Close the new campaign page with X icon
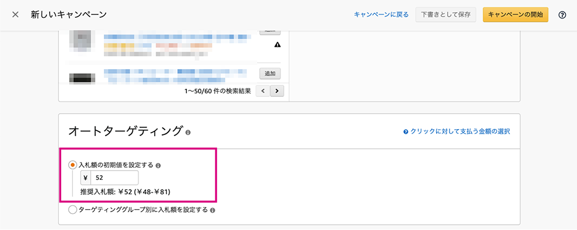The width and height of the screenshot is (577, 230). (16, 14)
